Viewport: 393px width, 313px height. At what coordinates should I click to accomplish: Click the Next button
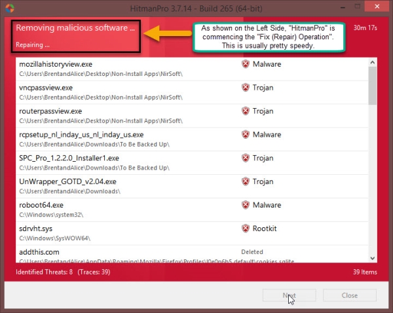(290, 295)
